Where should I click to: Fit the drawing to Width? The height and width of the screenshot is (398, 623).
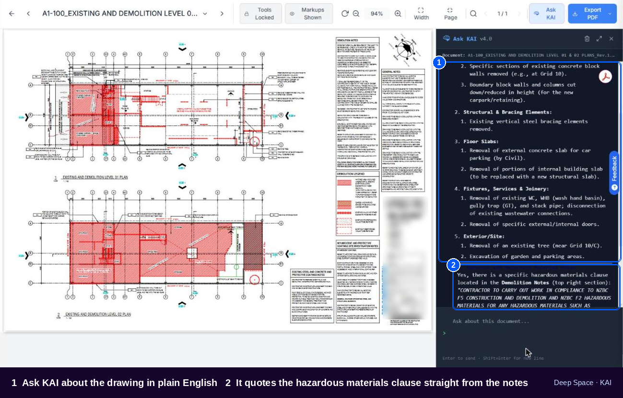coord(421,13)
